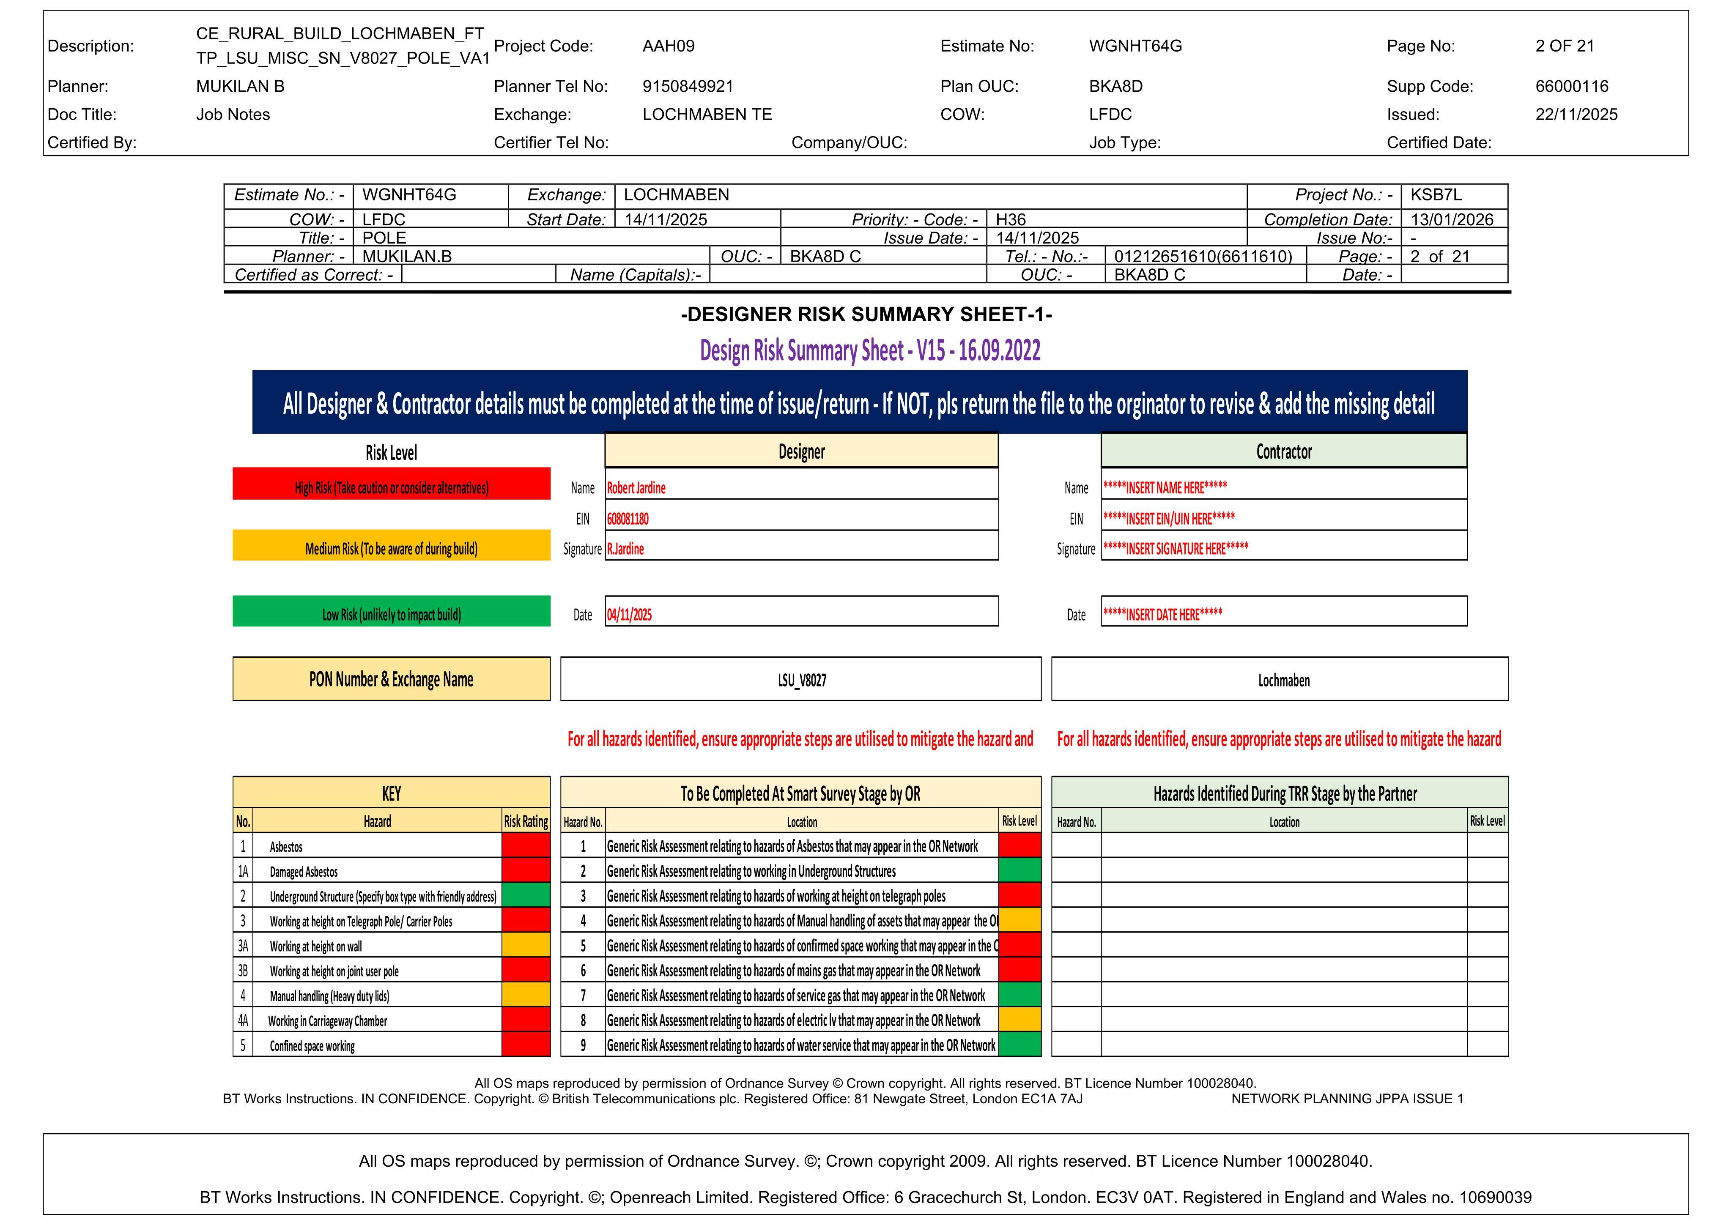Click Project Code value AAH09
The height and width of the screenshot is (1225, 1732).
tap(669, 46)
